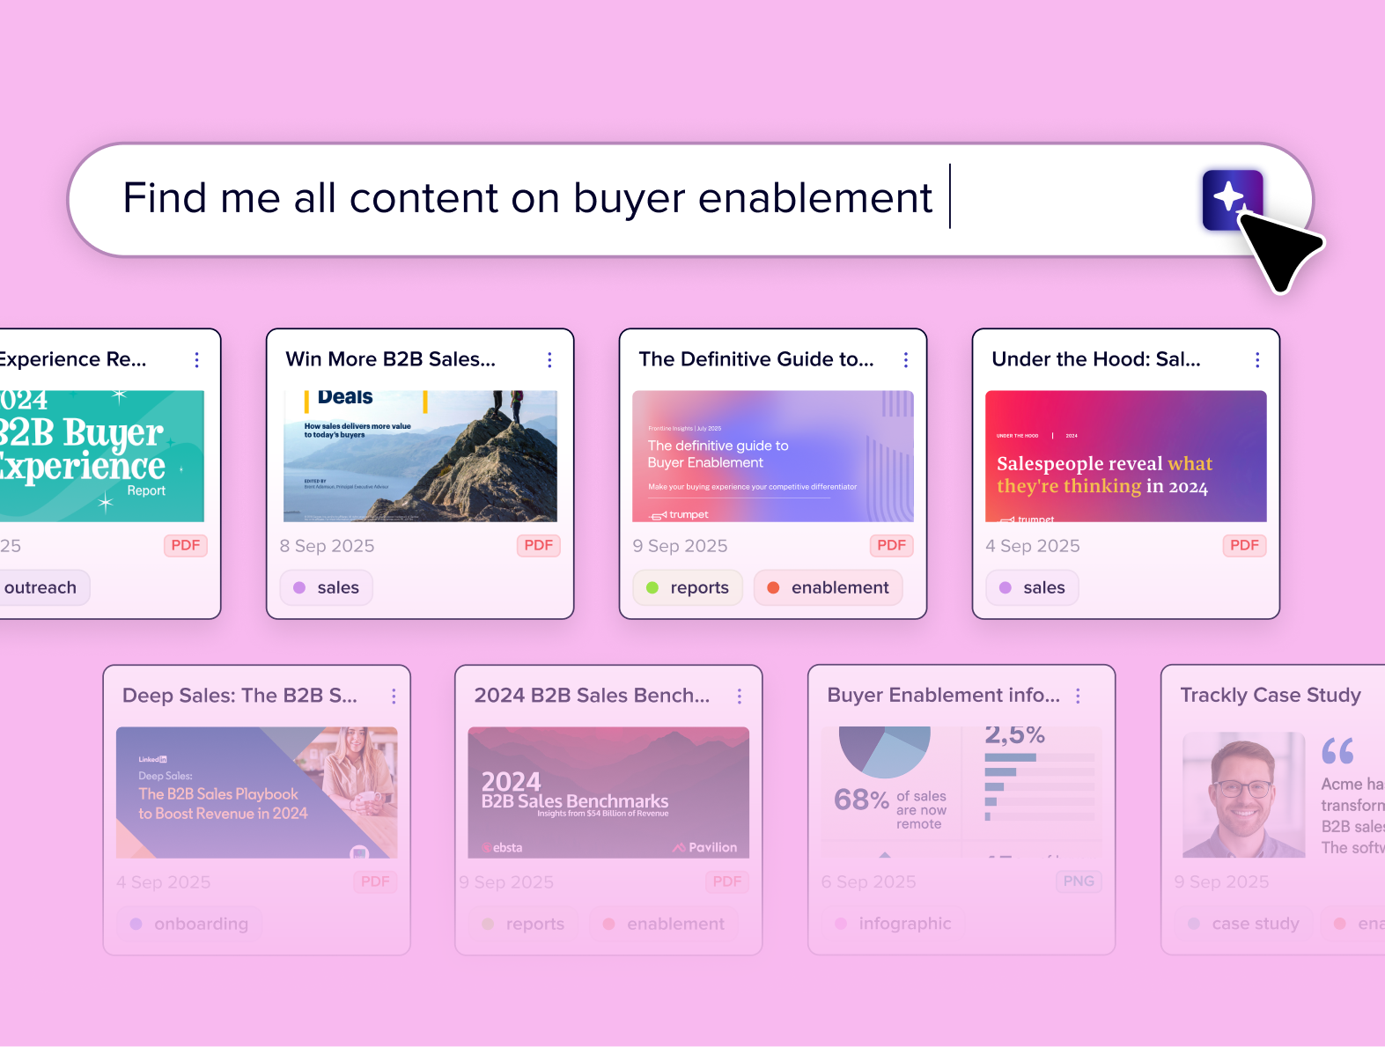Click the Win More B2B Sales... title
The height and width of the screenshot is (1047, 1385).
pos(391,359)
